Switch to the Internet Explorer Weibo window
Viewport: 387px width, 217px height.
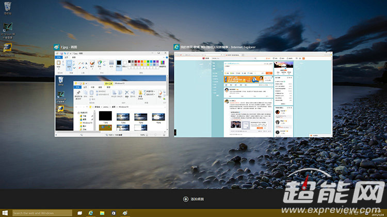(x=253, y=94)
